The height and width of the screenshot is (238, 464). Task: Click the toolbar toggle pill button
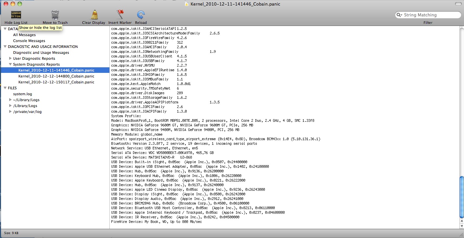[458, 4]
